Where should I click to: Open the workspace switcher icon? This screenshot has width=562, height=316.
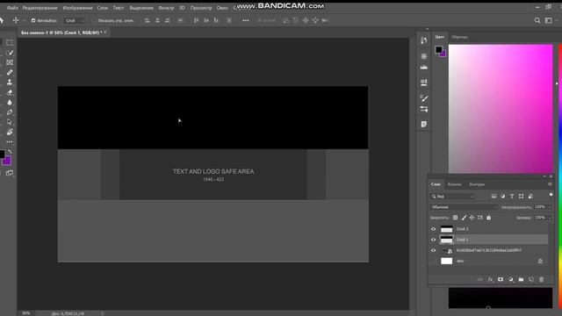coord(548,21)
